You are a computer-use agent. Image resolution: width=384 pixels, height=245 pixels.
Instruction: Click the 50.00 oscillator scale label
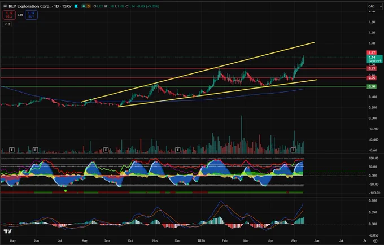373,167
